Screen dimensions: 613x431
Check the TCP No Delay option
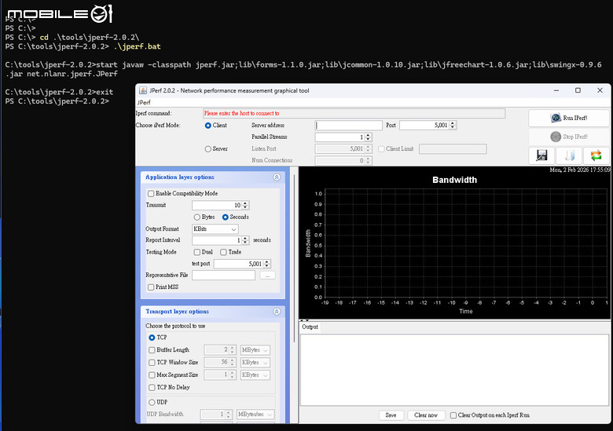point(152,387)
